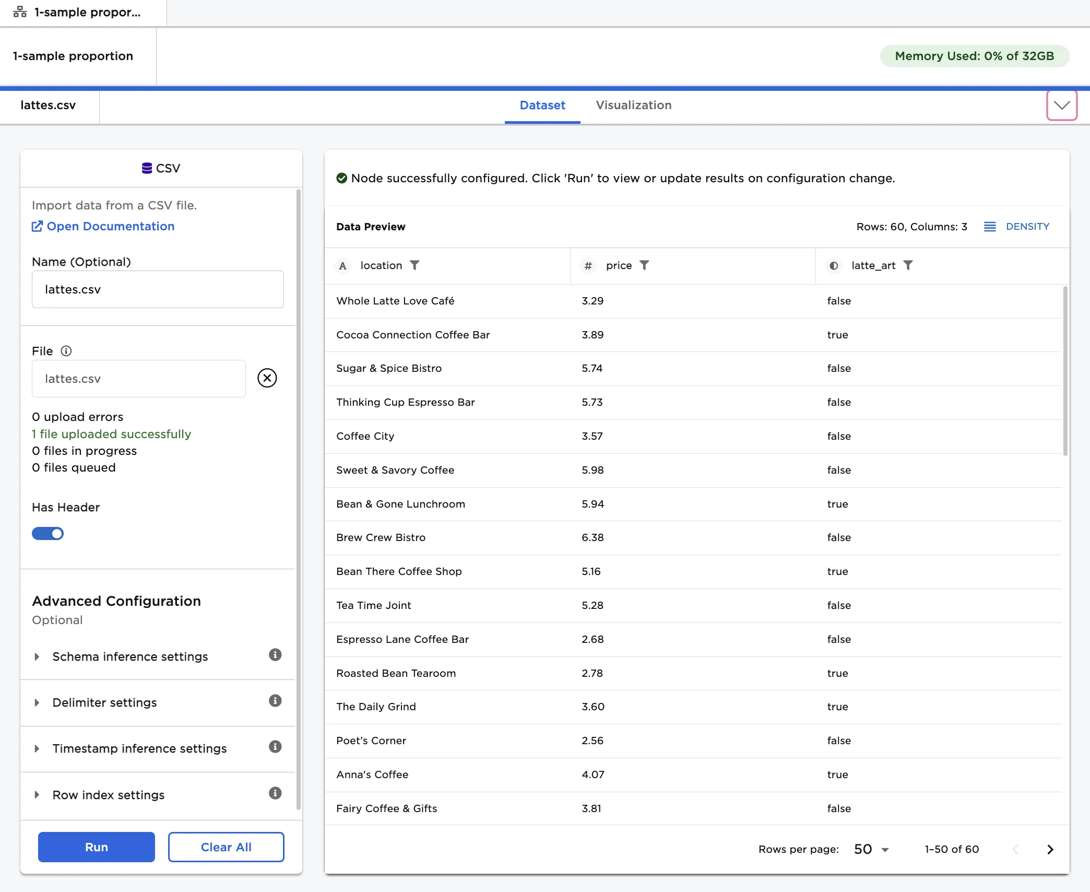Toggle the Has Header switch
The width and height of the screenshot is (1090, 892).
[48, 534]
